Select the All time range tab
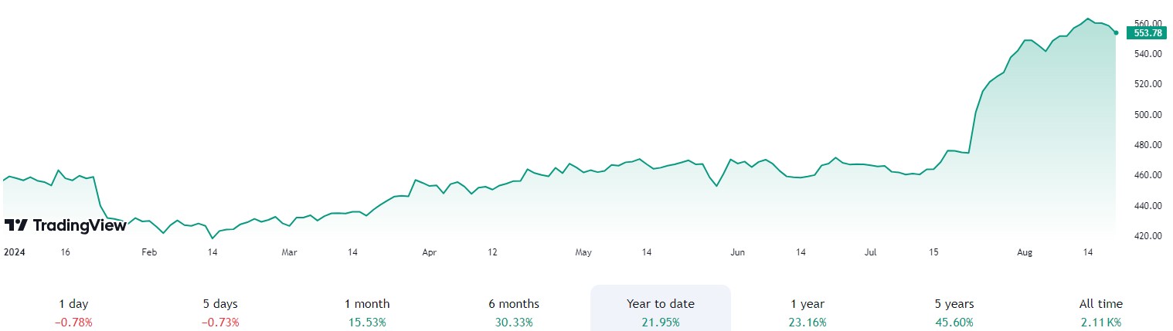The image size is (1173, 331). [x=1100, y=312]
